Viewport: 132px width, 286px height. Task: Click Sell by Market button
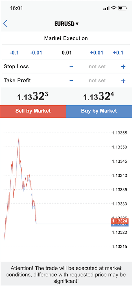point(33,111)
